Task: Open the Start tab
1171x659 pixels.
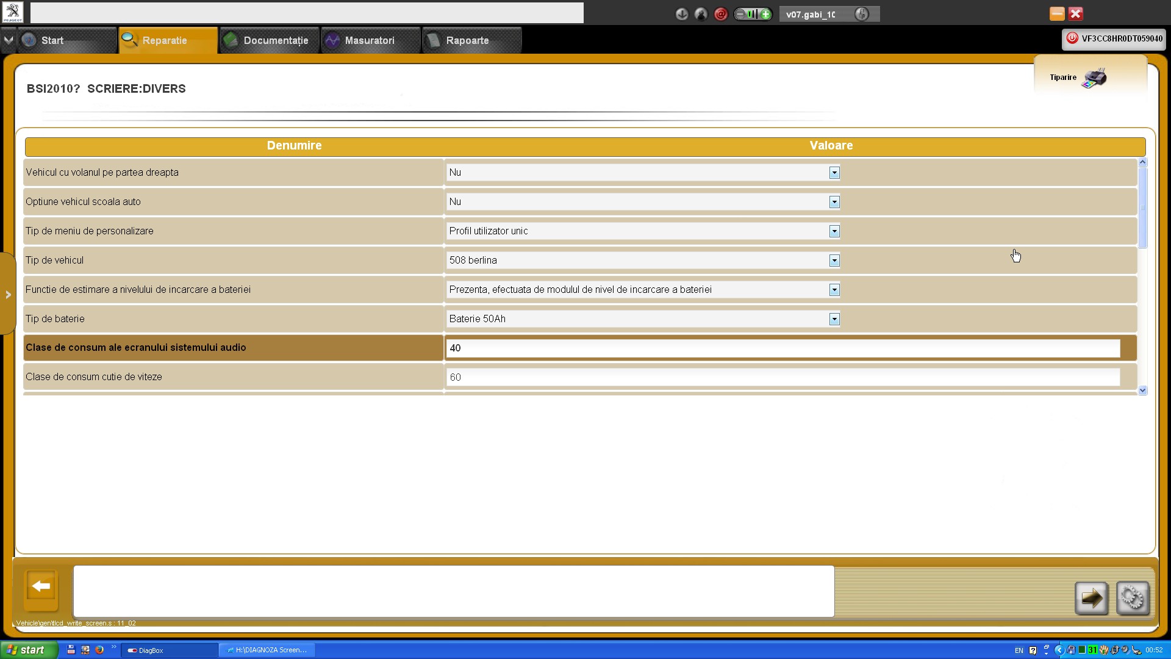Action: [x=67, y=40]
